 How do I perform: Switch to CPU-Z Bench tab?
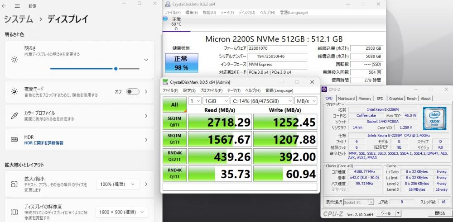tap(411, 99)
